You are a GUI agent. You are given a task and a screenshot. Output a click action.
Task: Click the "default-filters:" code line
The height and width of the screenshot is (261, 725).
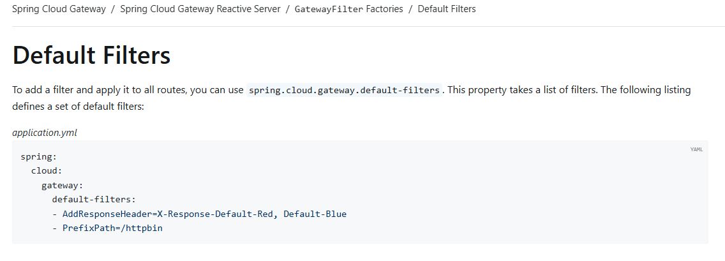click(x=94, y=199)
